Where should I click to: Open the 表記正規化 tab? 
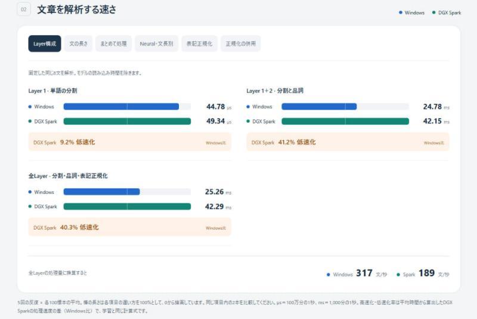(199, 44)
